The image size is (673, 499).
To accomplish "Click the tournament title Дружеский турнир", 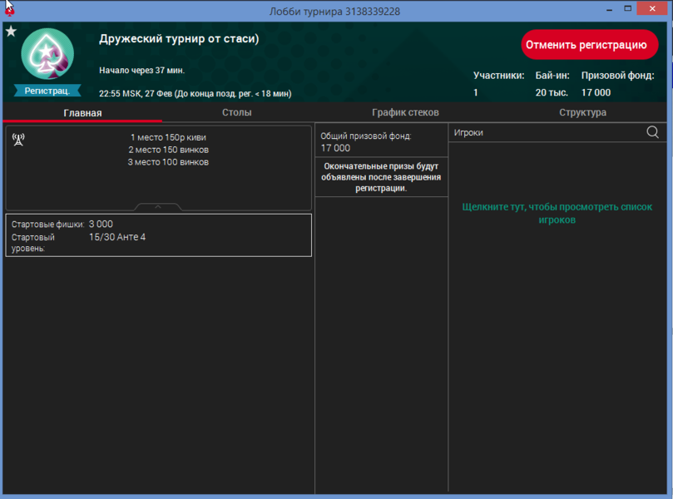I will 179,39.
